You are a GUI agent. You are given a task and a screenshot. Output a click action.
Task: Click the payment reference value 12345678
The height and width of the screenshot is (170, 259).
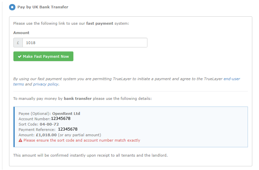68,129
